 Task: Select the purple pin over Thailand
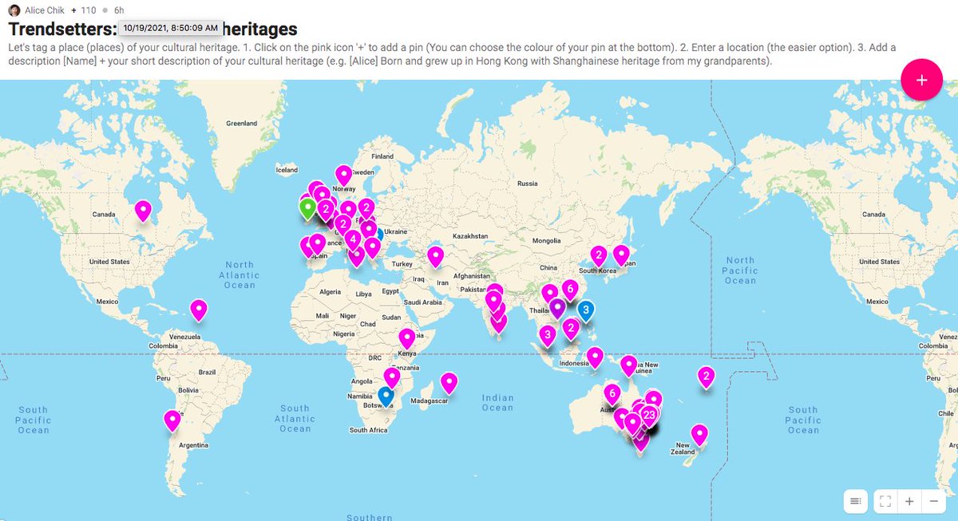pos(557,307)
